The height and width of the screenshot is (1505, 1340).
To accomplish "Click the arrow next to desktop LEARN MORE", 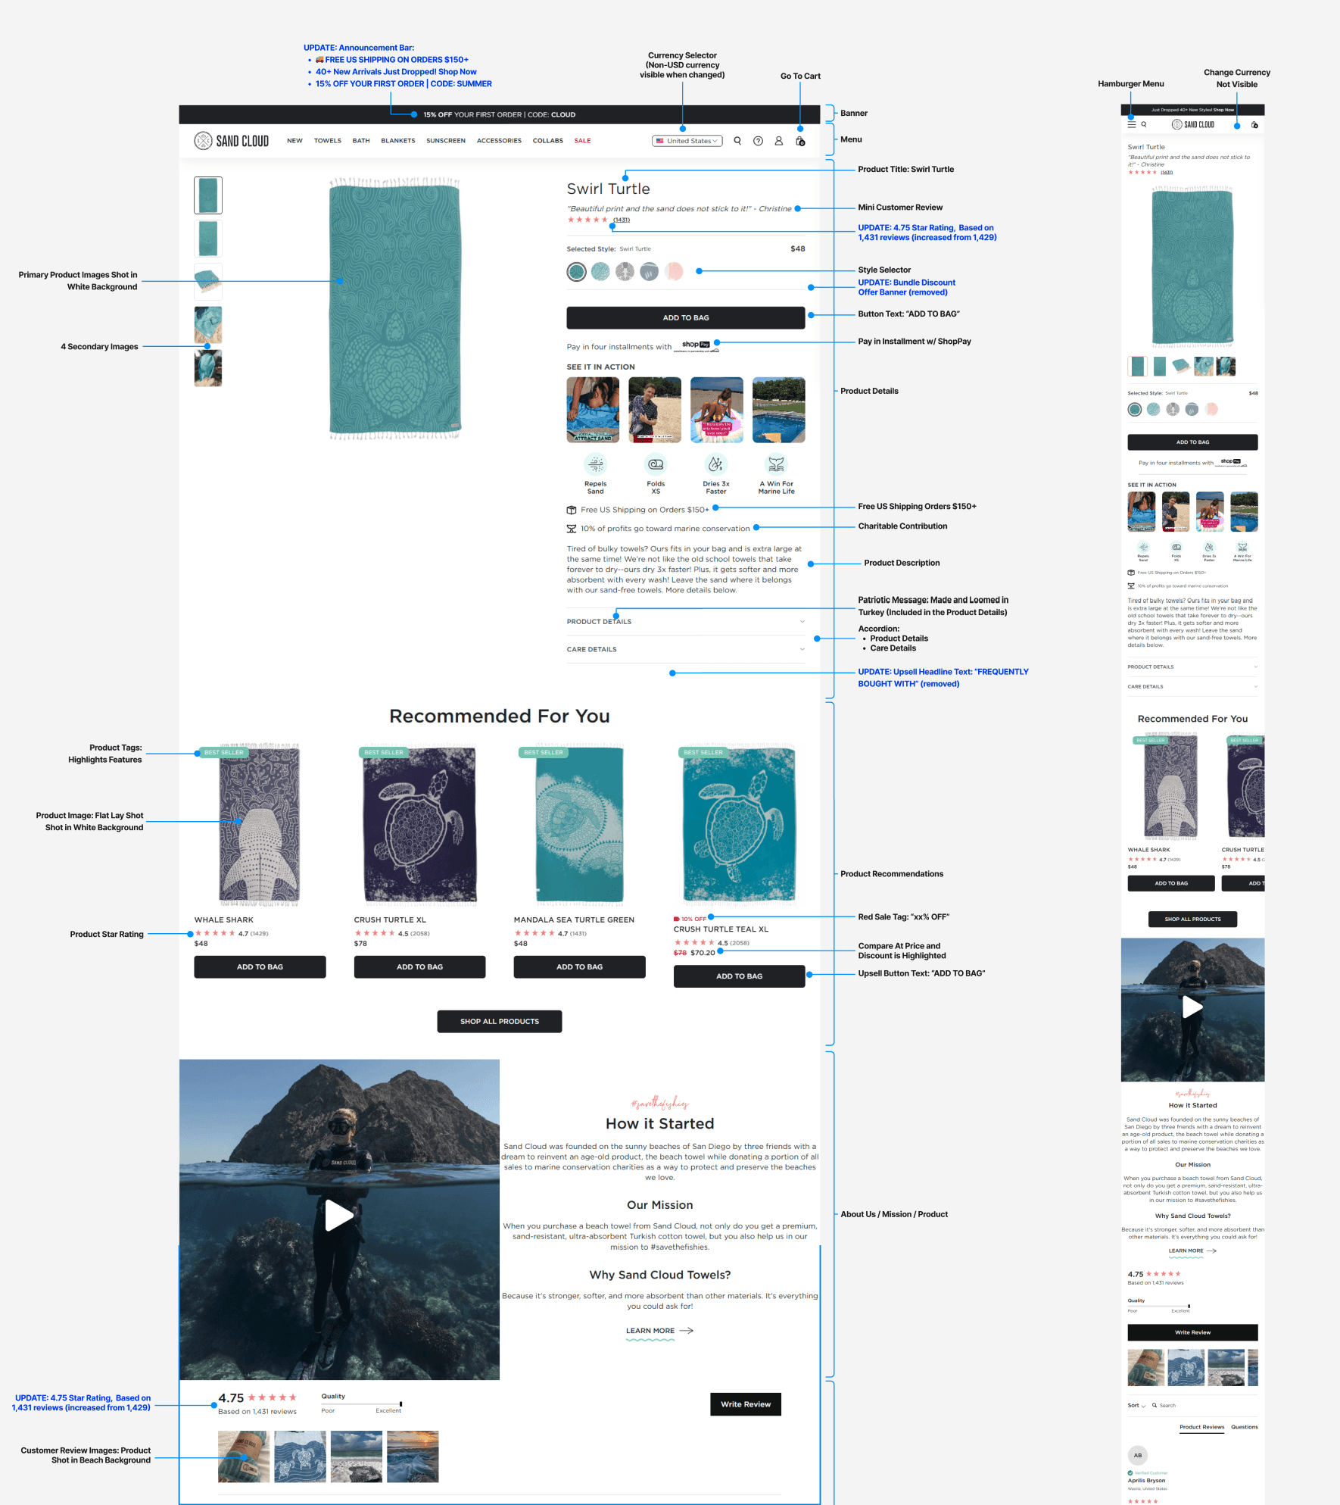I will tap(687, 1331).
